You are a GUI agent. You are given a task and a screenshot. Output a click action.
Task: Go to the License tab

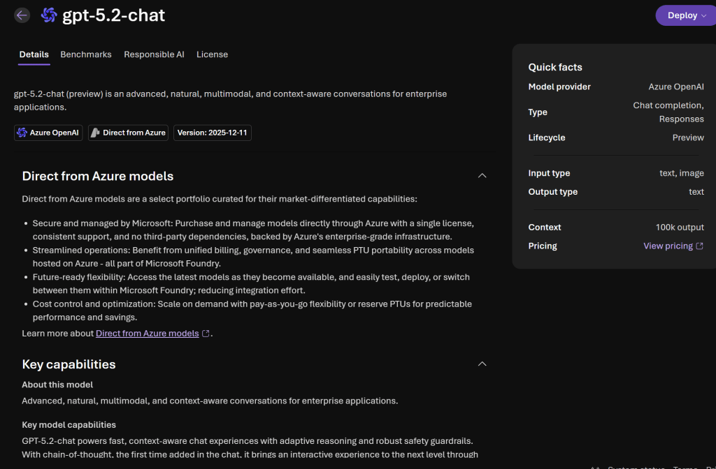coord(212,54)
